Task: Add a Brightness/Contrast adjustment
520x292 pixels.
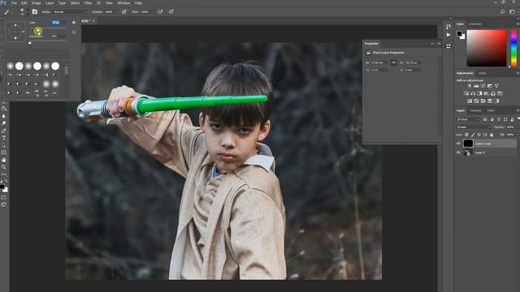Action: [x=470, y=86]
